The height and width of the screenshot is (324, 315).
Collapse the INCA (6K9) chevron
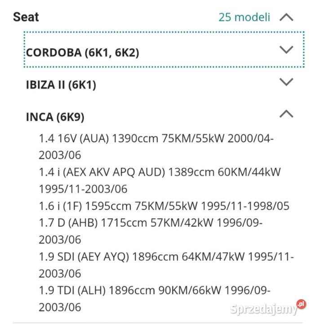pos(286,115)
